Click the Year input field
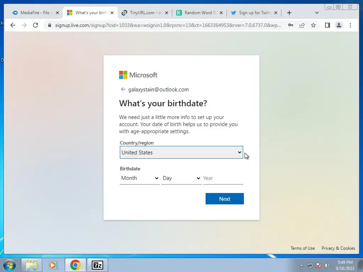The image size is (363, 272). 223,178
